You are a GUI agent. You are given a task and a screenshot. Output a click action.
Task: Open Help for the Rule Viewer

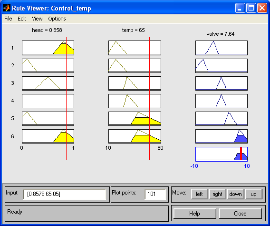tap(194, 214)
